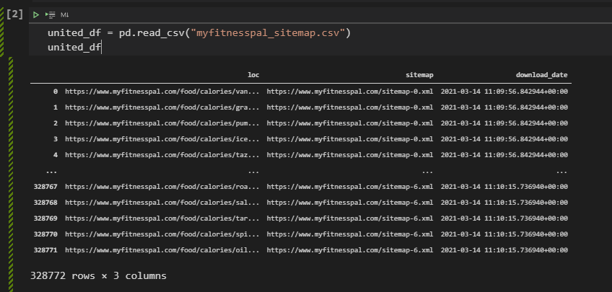Click the sitemap column header
The height and width of the screenshot is (292, 612).
419,75
